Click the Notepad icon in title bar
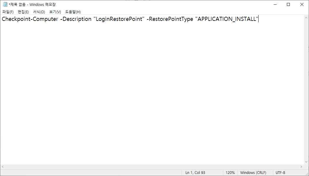 (5, 4)
